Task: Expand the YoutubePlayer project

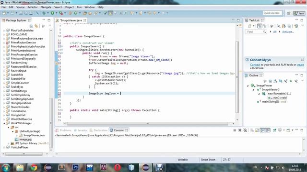Action: point(4,148)
